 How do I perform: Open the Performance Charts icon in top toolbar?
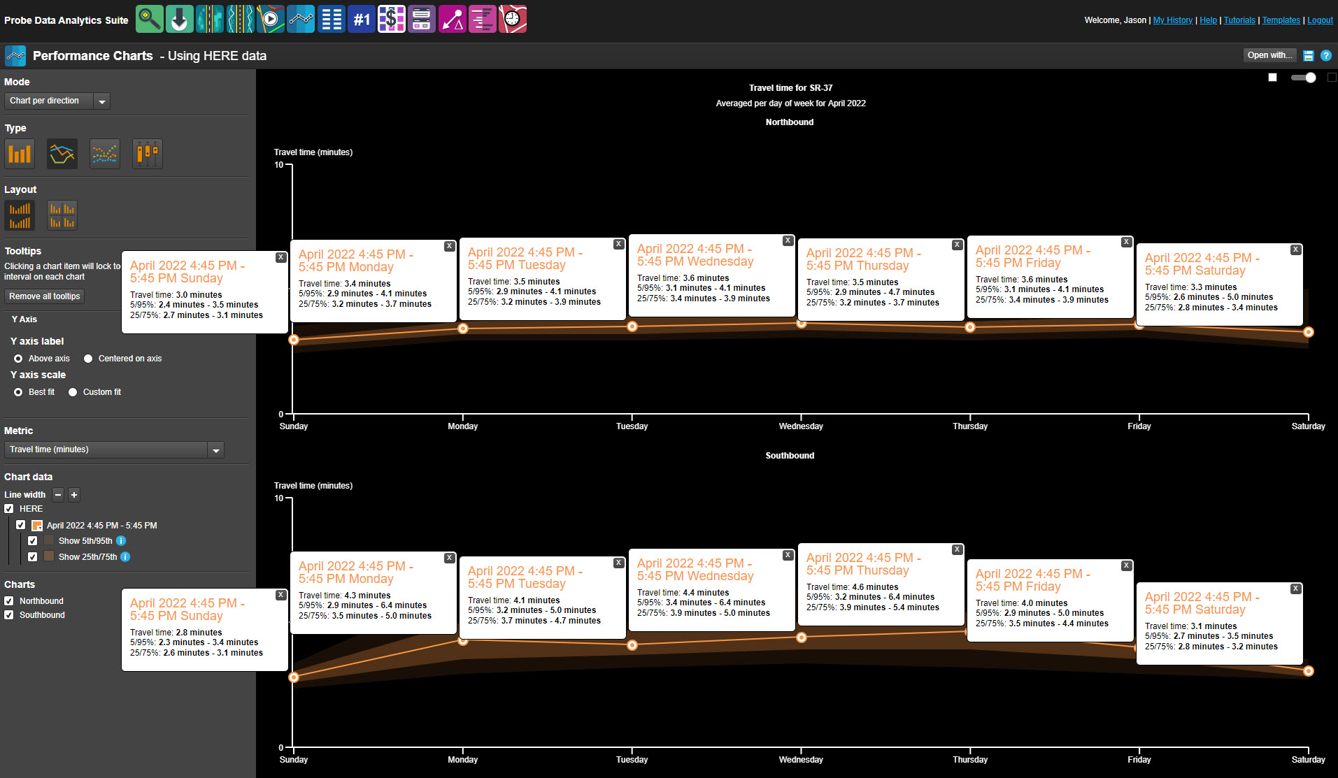pyautogui.click(x=301, y=19)
